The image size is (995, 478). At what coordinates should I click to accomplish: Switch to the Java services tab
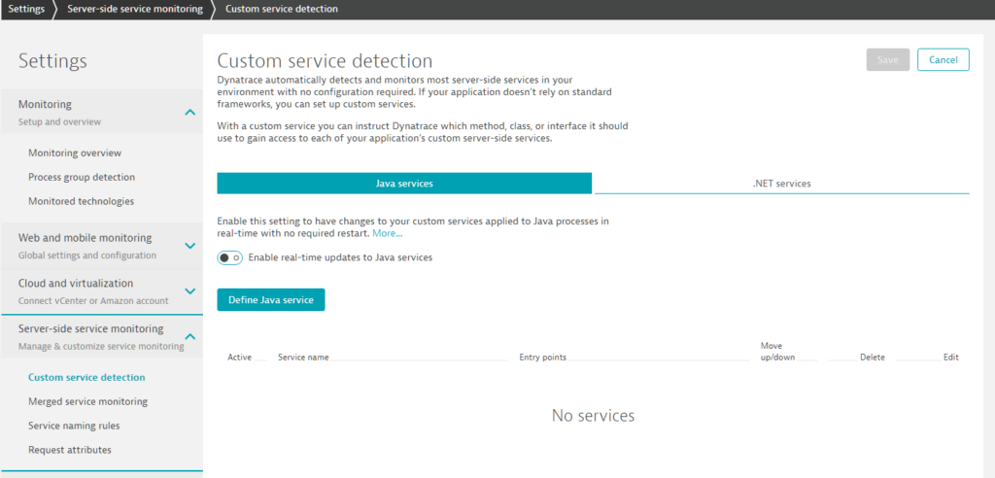404,184
